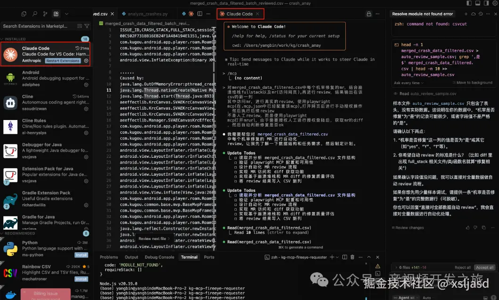Image resolution: width=499 pixels, height=300 pixels.
Task: Open manage gear for Extension Pack for Java
Action: coord(86,181)
